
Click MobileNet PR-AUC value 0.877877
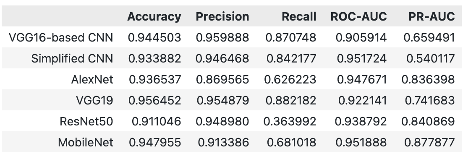[x=429, y=143]
